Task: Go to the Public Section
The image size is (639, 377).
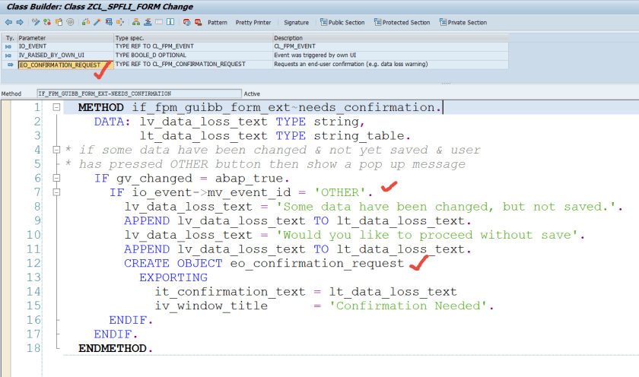Action: [x=342, y=23]
